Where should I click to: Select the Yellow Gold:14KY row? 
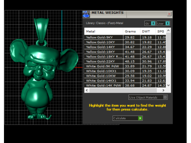(x=125, y=47)
